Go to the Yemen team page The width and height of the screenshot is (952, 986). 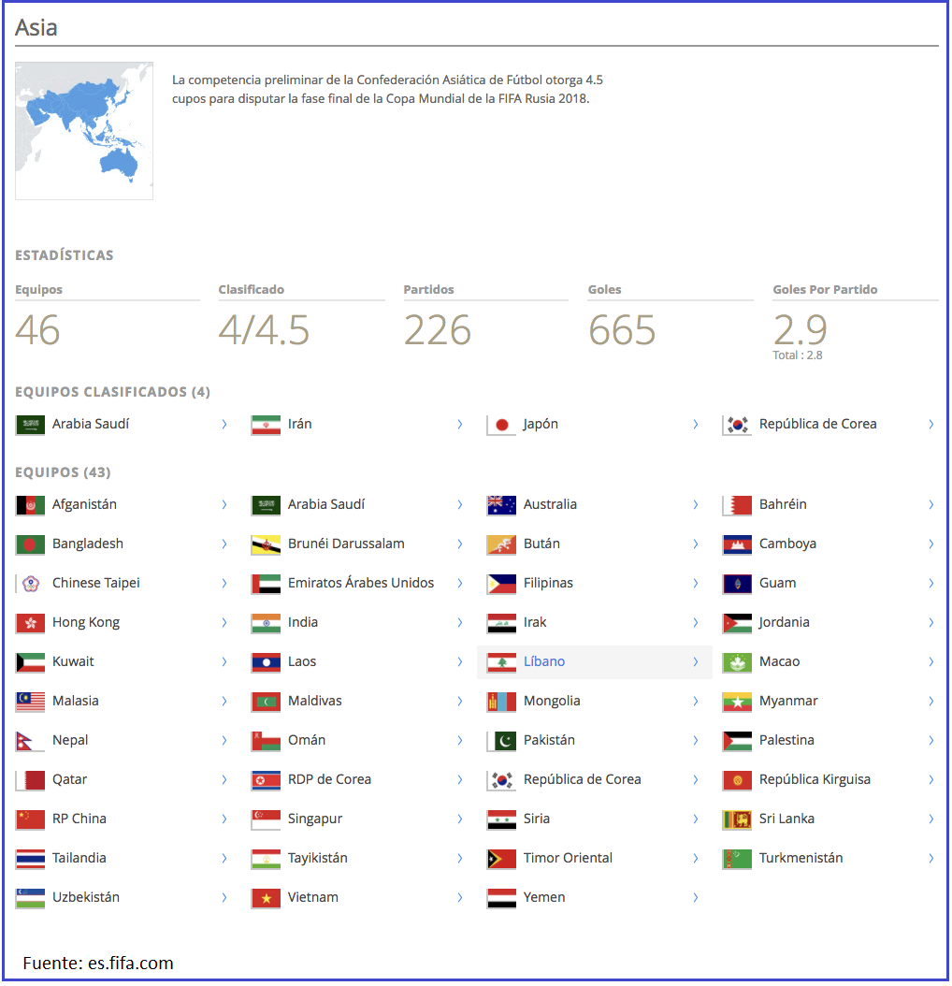(544, 897)
